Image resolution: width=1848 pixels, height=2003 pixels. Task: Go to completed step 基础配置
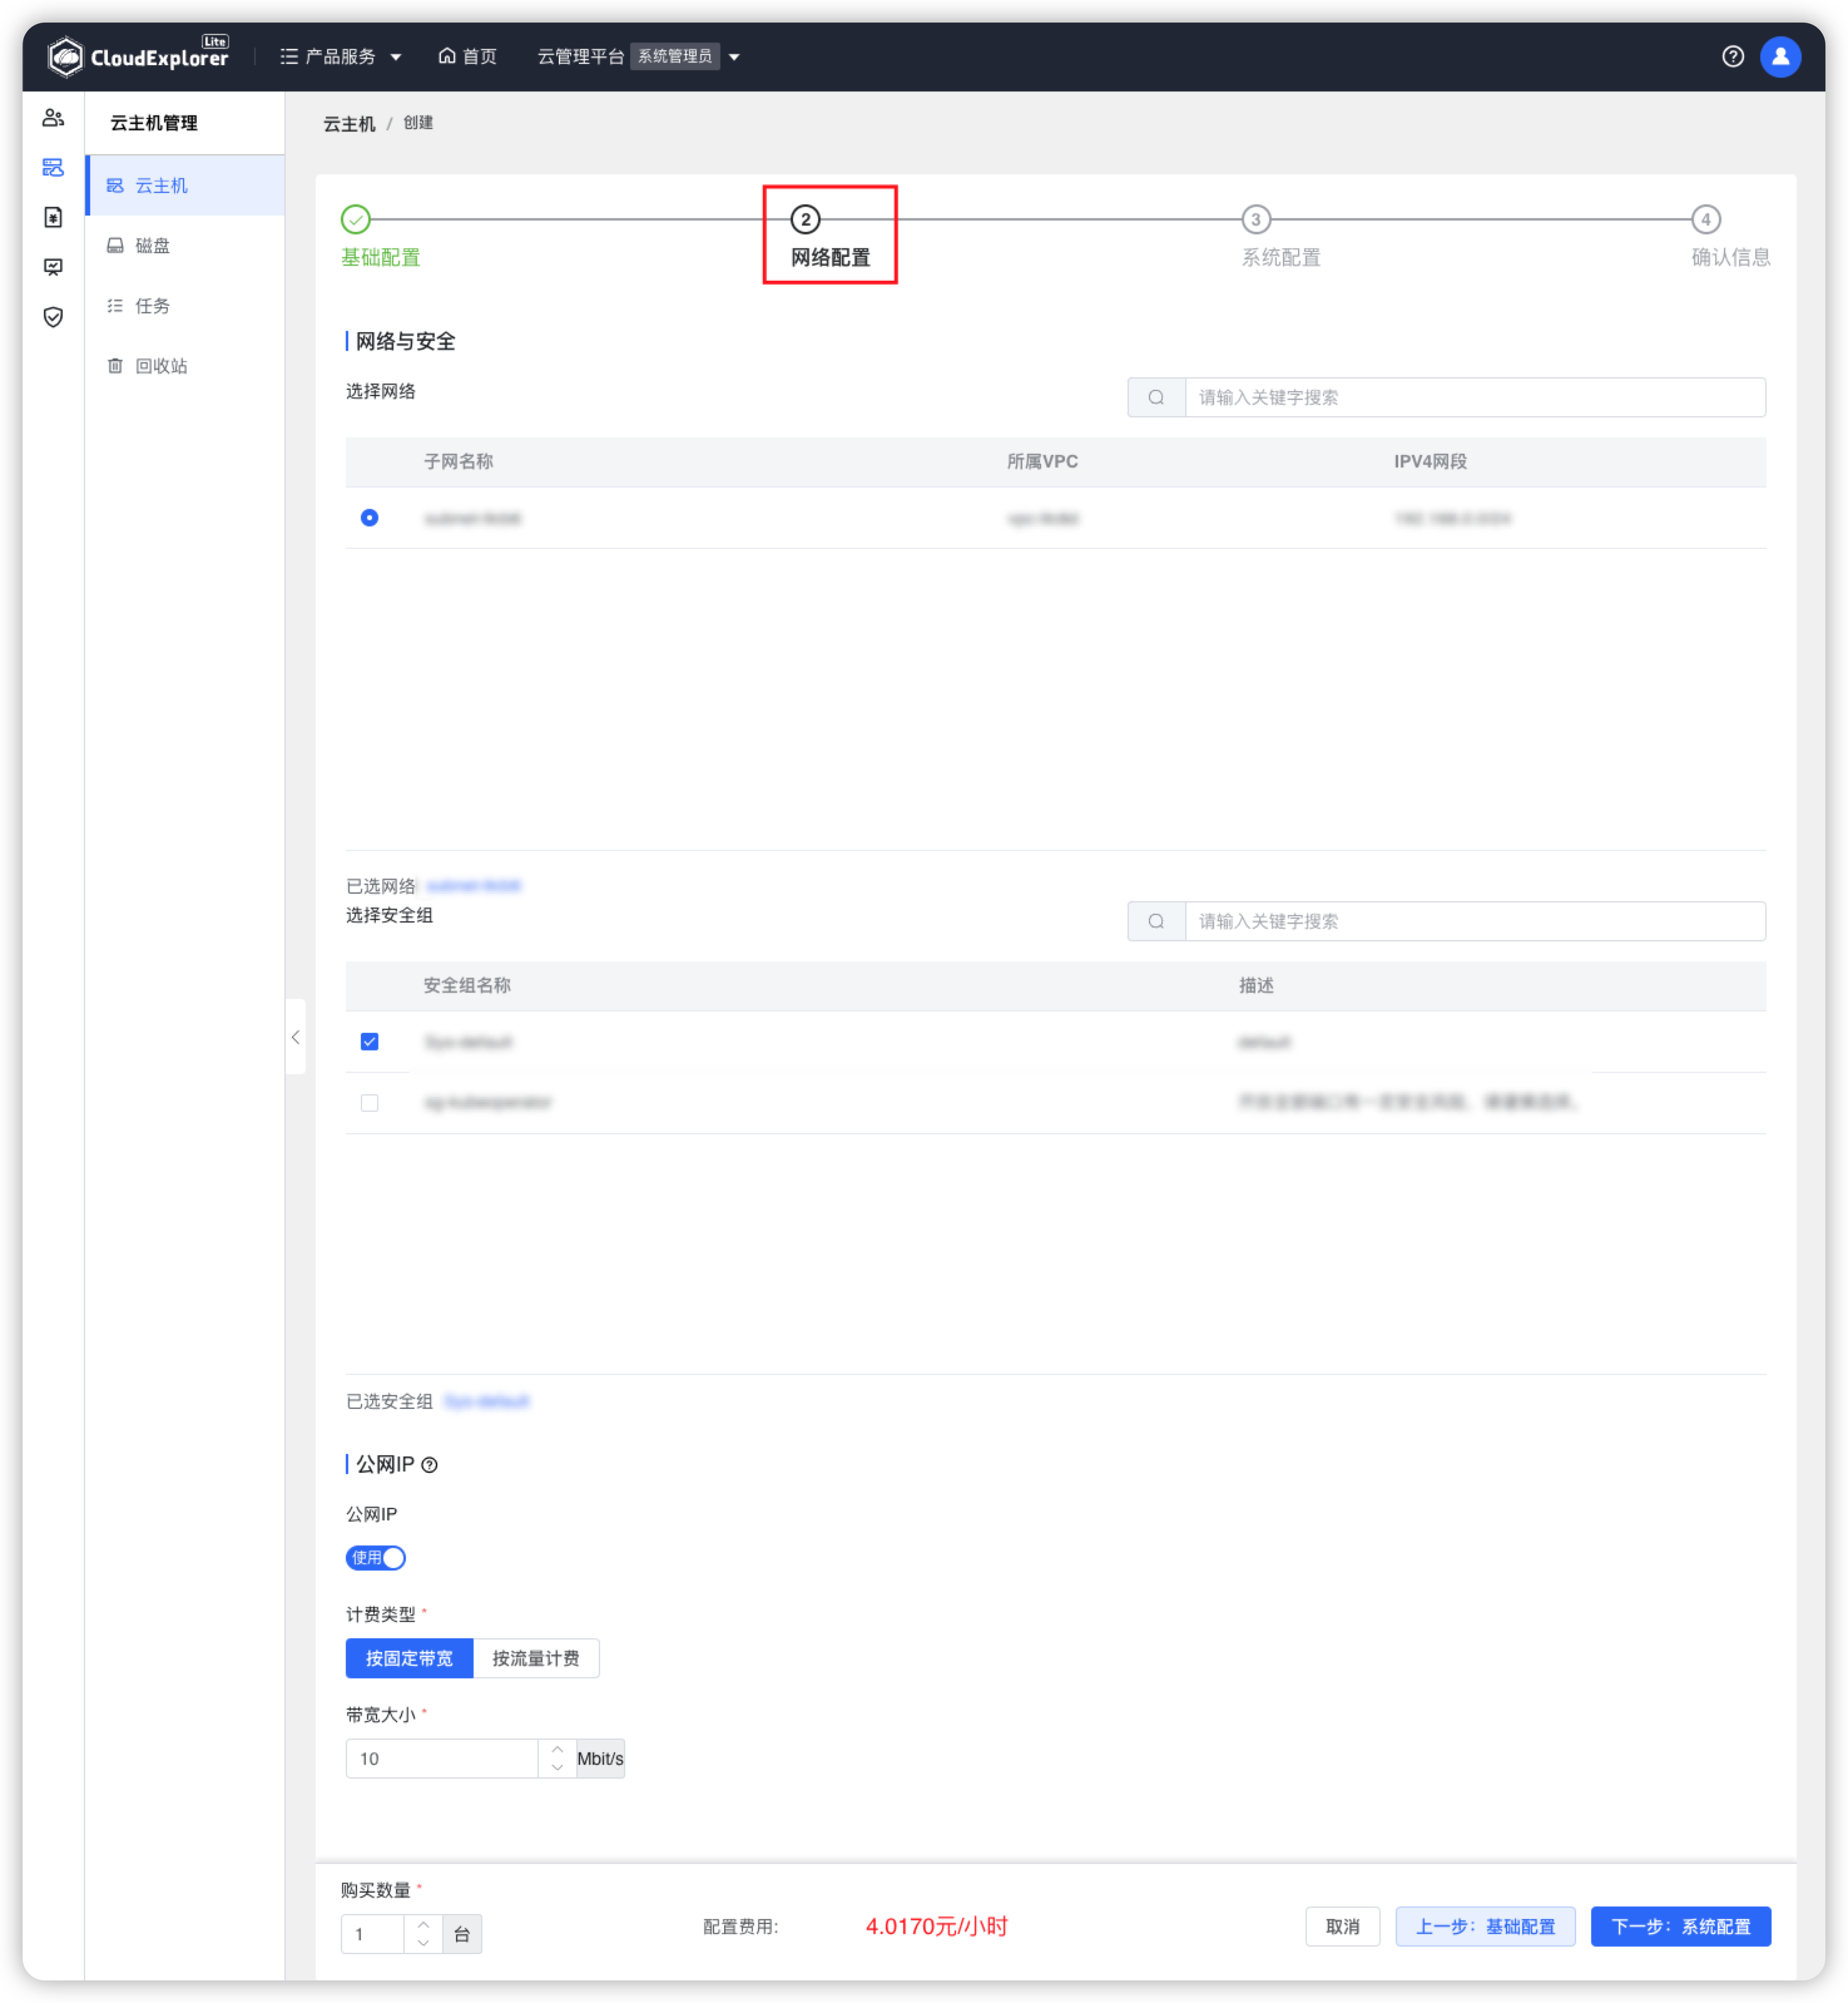pyautogui.click(x=379, y=236)
